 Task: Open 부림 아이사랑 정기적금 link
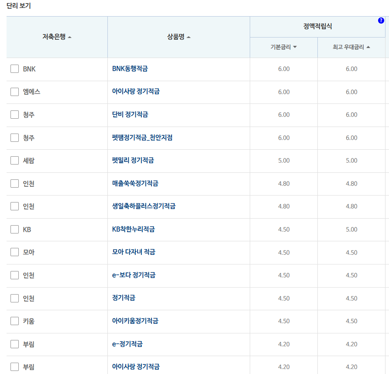click(x=136, y=367)
